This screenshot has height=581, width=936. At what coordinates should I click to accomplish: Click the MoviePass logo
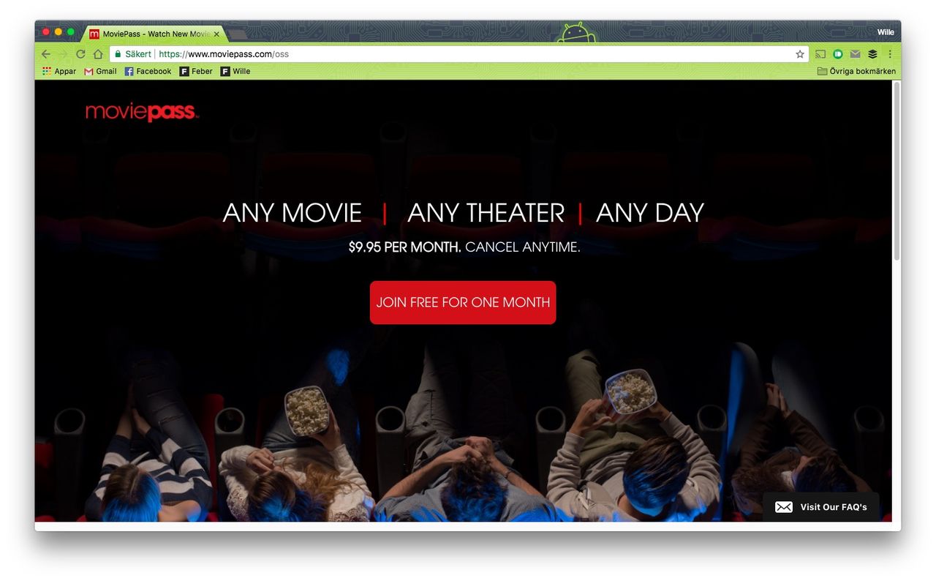142,112
